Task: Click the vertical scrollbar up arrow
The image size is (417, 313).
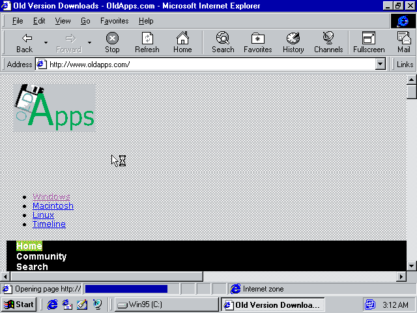Action: (411, 80)
